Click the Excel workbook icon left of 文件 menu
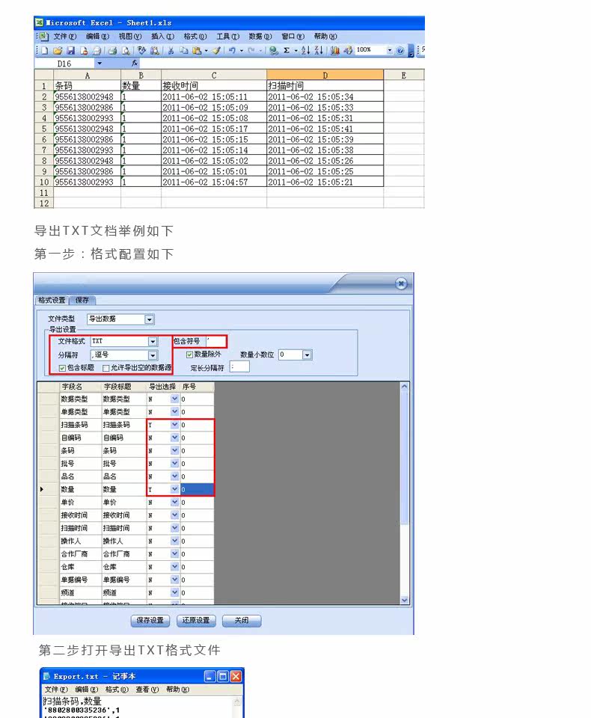The width and height of the screenshot is (591, 718). pyautogui.click(x=43, y=36)
